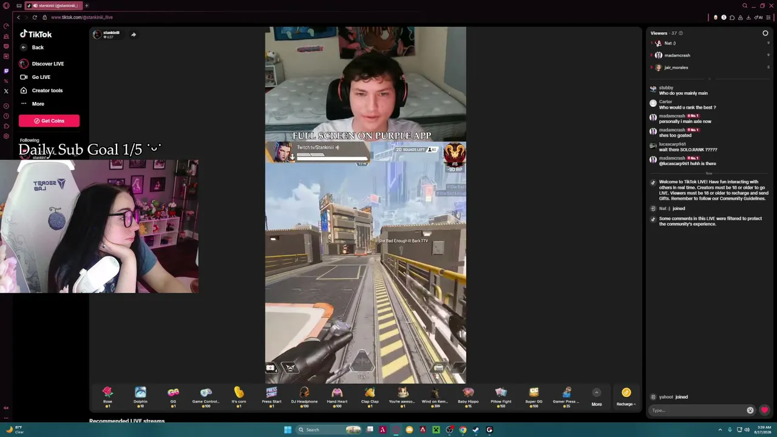Open browser downloads icon
This screenshot has width=777, height=437.
click(748, 17)
